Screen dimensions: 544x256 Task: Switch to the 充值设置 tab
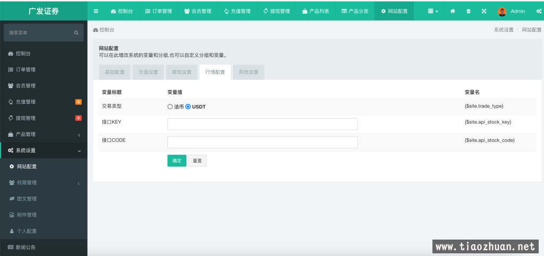[x=148, y=72]
